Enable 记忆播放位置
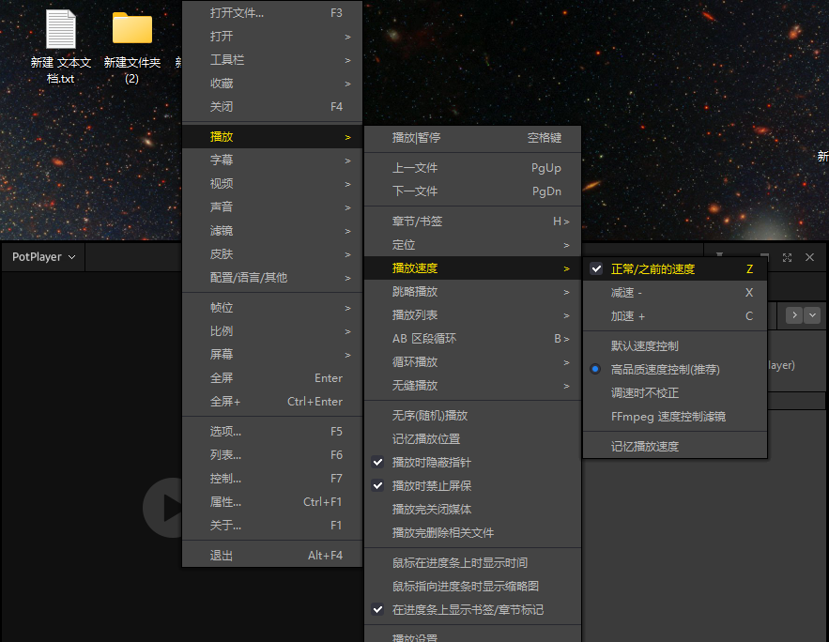Viewport: 829px width, 642px height. pos(472,439)
